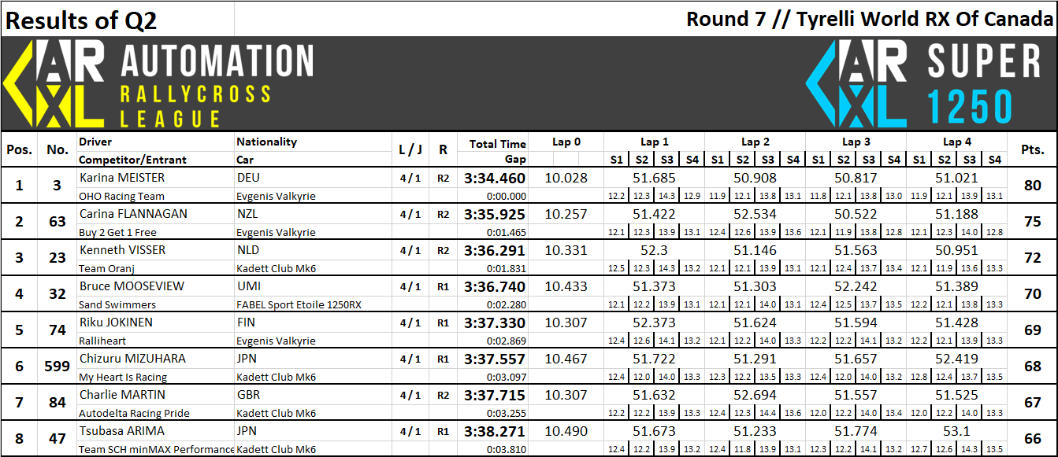Select the "AUTOMATION" banner text
Image resolution: width=1058 pixels, height=457 pixels.
[x=217, y=61]
